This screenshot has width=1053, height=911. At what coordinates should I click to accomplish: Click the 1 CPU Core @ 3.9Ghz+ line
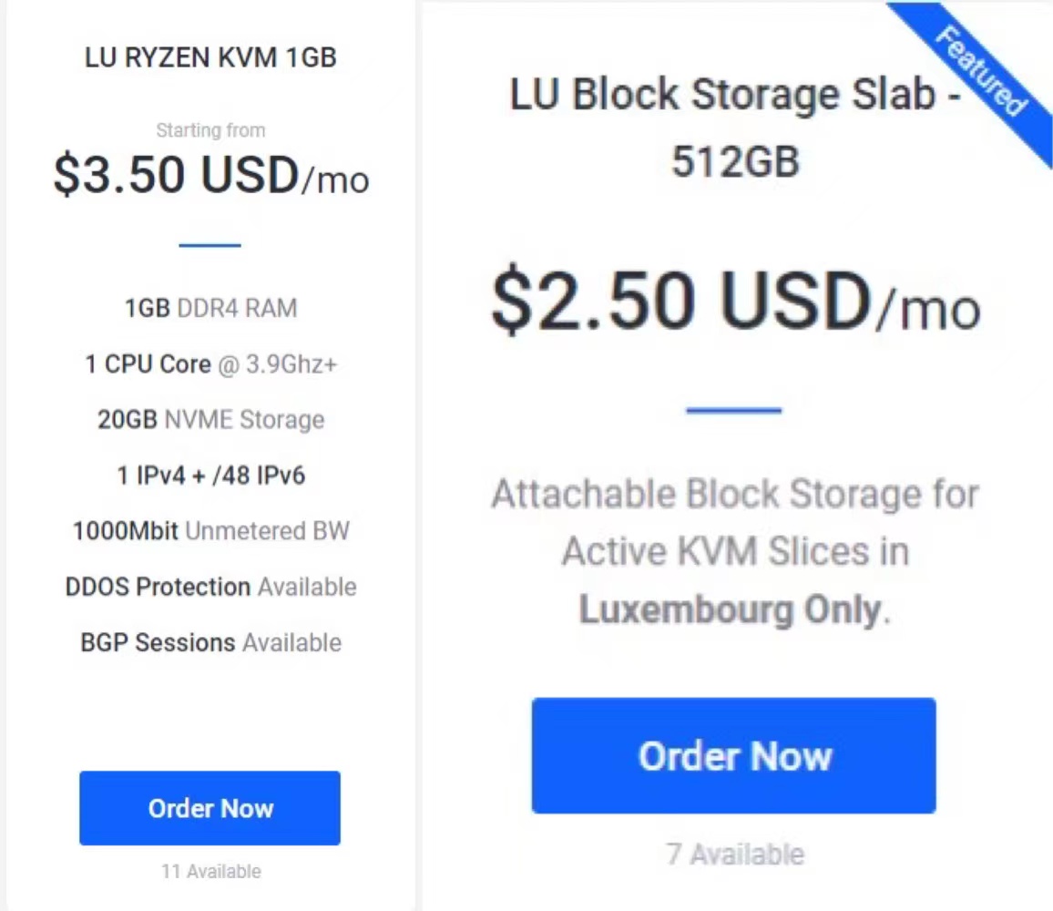pos(210,364)
